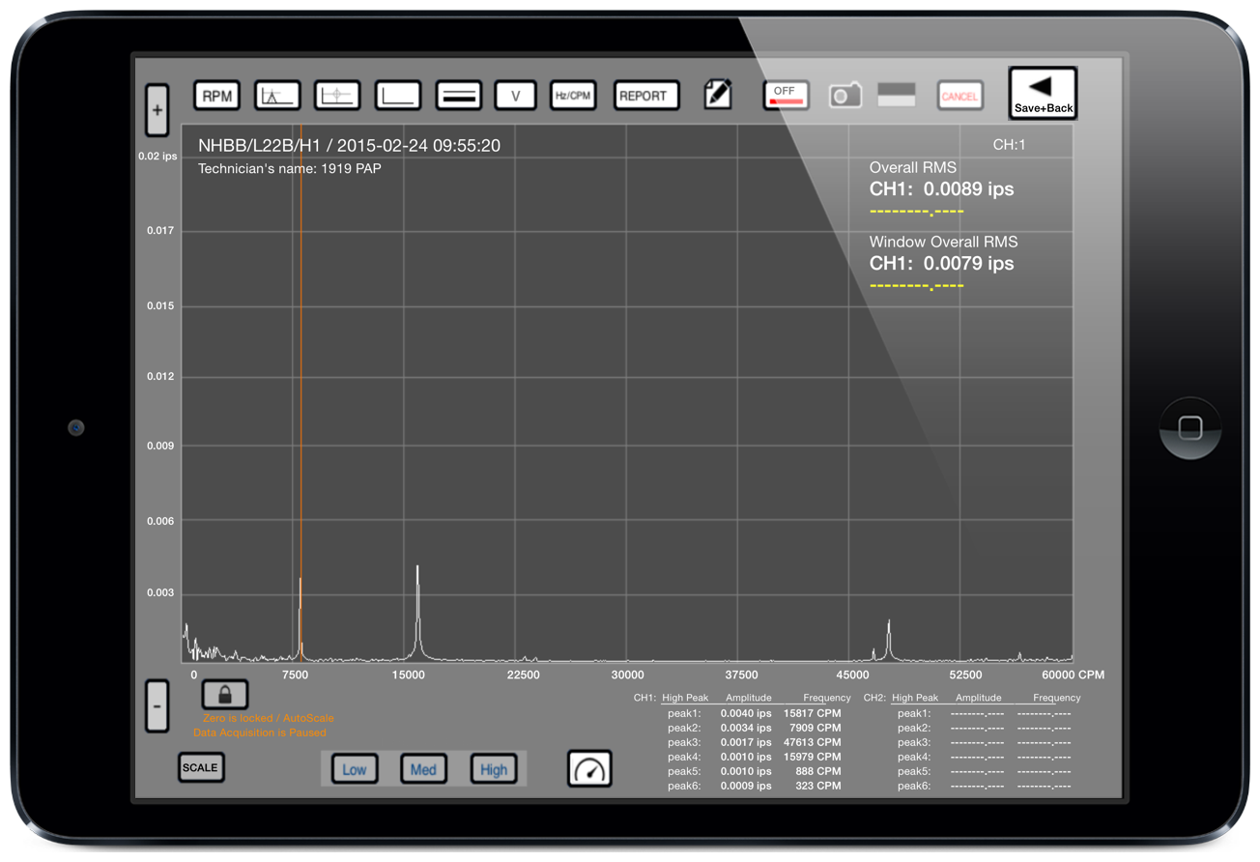Increase amplitude scale with plus button

157,109
